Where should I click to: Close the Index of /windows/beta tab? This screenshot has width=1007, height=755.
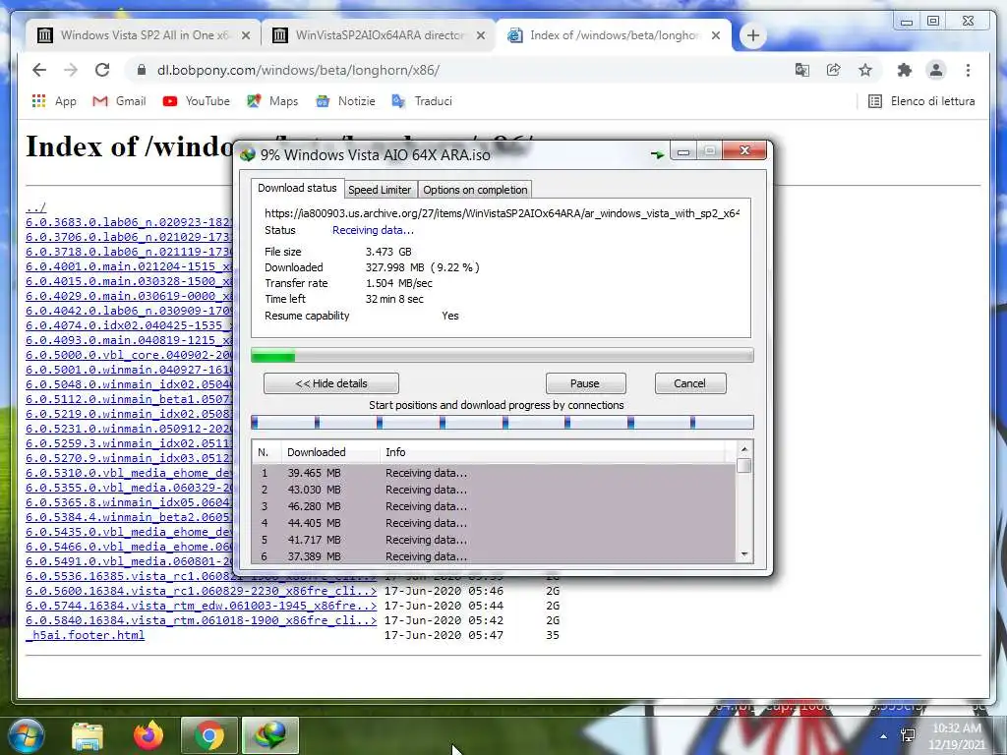[716, 36]
